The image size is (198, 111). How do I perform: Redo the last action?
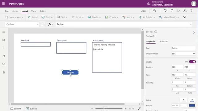(172, 10)
